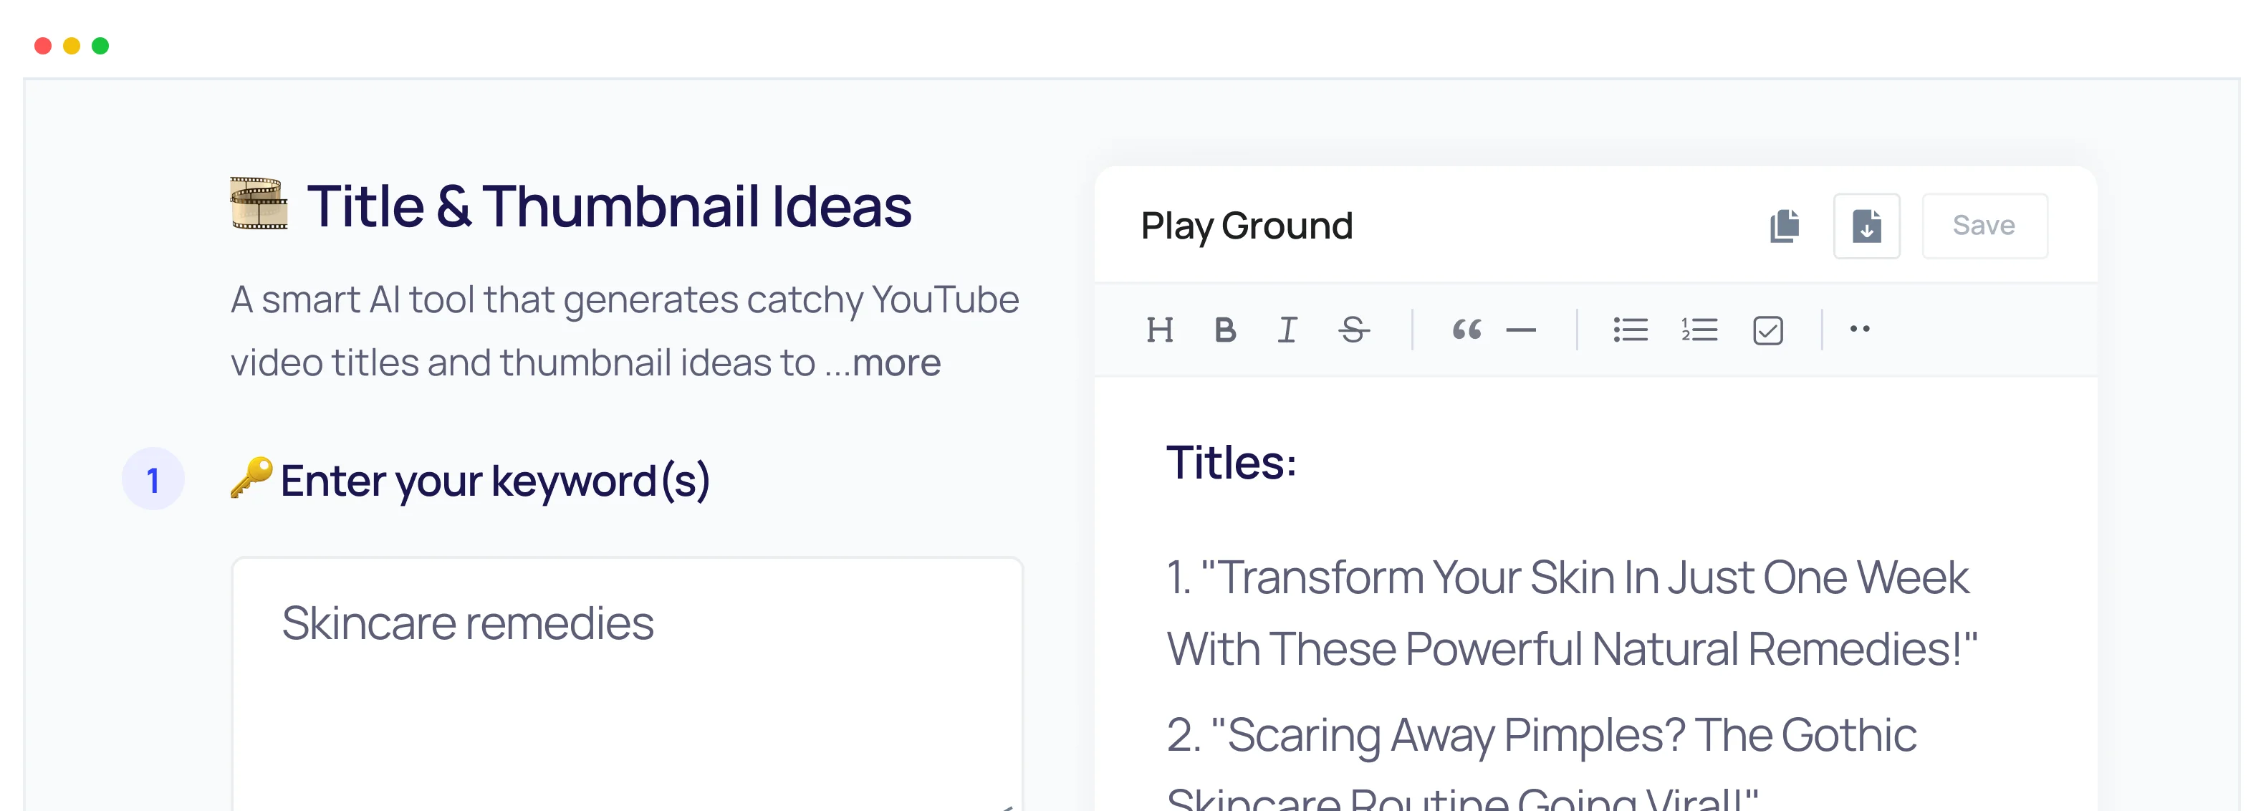This screenshot has width=2261, height=811.
Task: Copy the generated titles to clipboard
Action: click(x=1785, y=226)
